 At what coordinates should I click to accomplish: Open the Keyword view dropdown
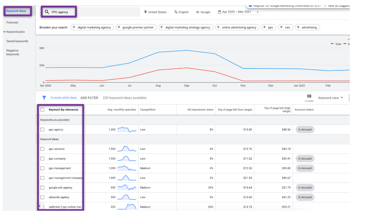point(330,98)
